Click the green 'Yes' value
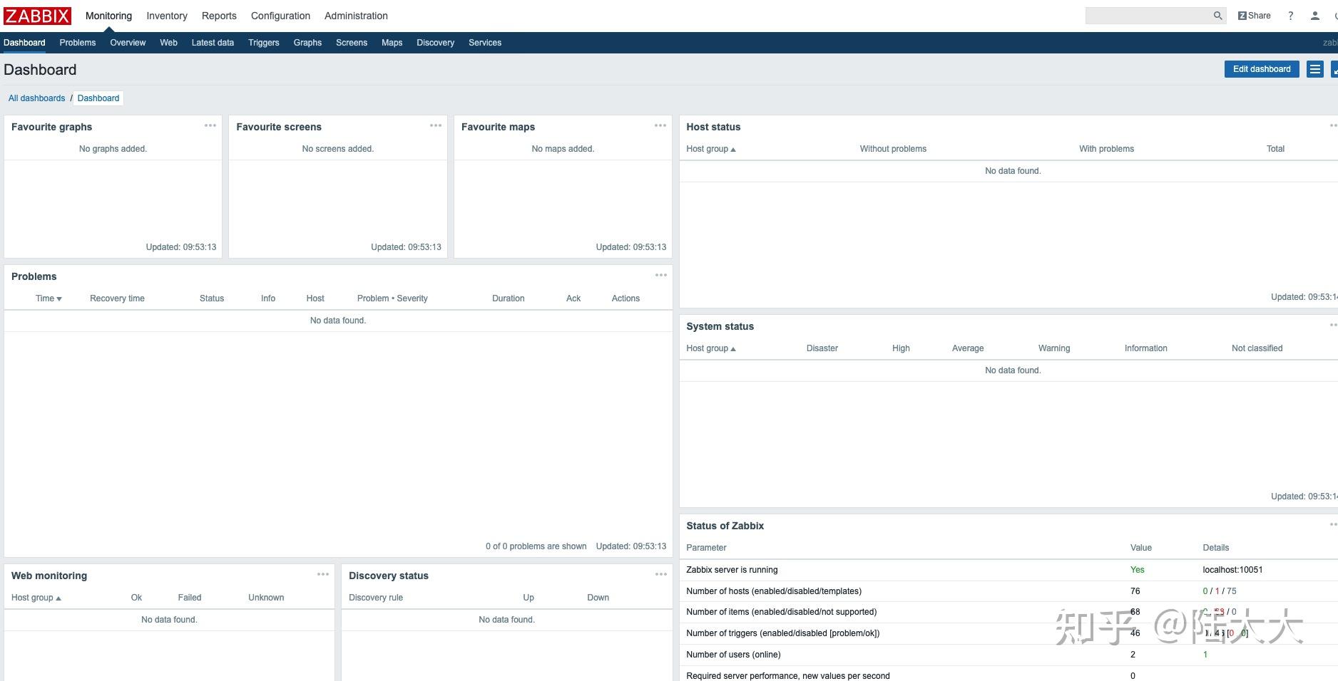 [1137, 570]
